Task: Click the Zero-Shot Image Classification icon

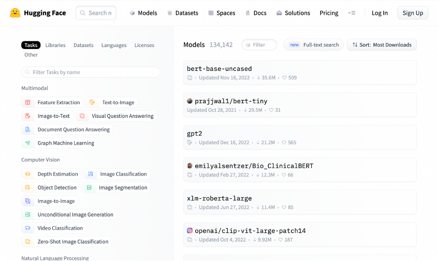Action: tap(28, 242)
